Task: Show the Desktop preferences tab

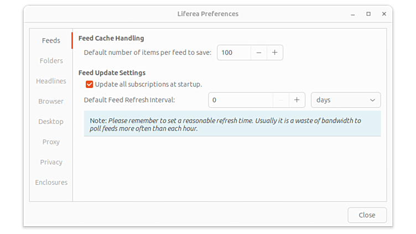Action: (x=51, y=122)
